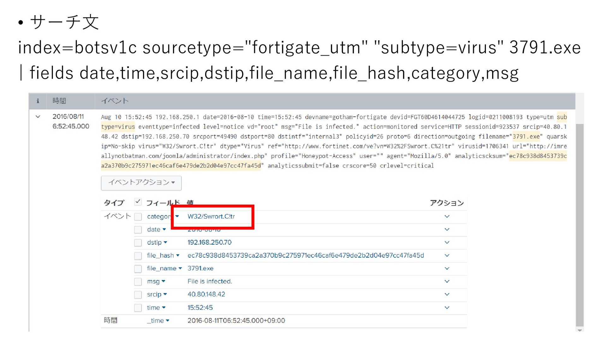Open action chevron for category row
The height and width of the screenshot is (341, 606).
(x=447, y=217)
